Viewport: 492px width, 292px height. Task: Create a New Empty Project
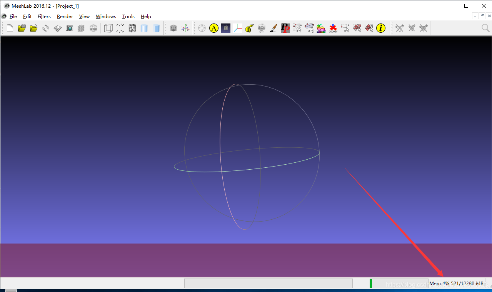point(10,28)
